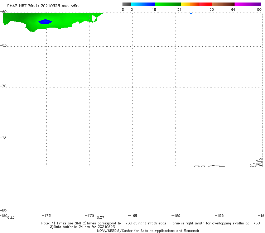The width and height of the screenshot is (265, 233).
Task: Click longitude label '-170' on the bottom axis
Action: pyautogui.click(x=90, y=215)
